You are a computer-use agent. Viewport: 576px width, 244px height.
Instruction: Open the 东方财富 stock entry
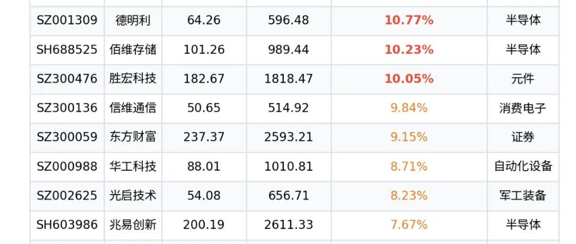pyautogui.click(x=133, y=137)
